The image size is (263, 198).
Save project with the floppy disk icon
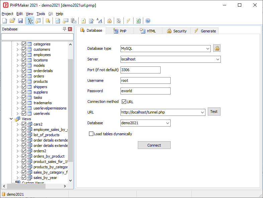click(x=20, y=21)
